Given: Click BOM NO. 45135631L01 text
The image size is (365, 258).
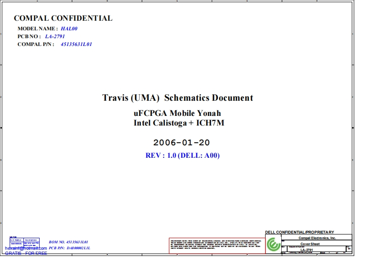Looking at the screenshot, I should pyautogui.click(x=69, y=242).
